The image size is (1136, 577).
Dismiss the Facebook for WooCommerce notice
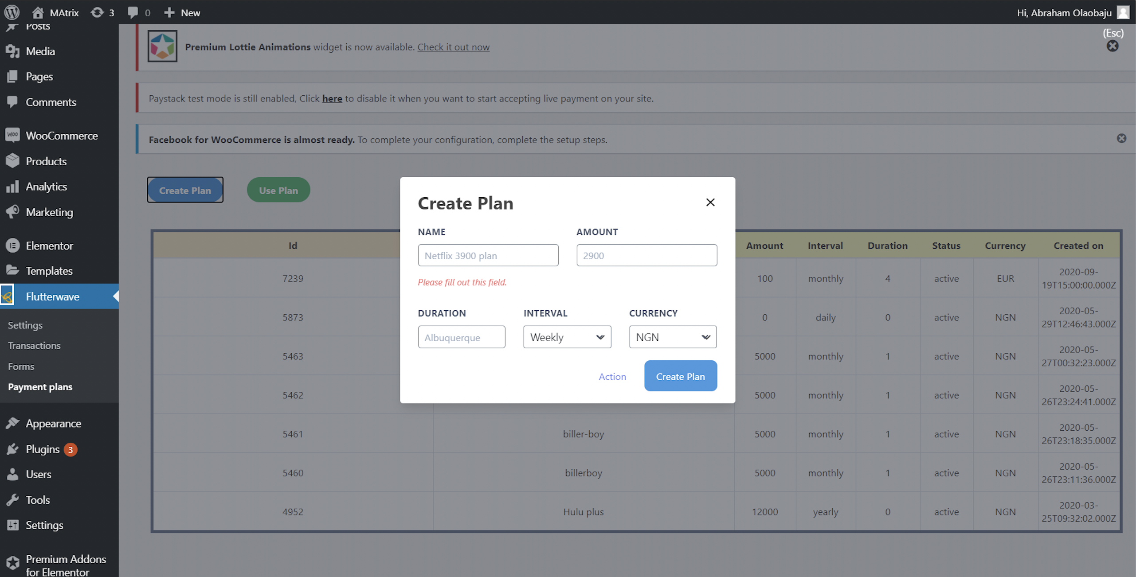1121,139
